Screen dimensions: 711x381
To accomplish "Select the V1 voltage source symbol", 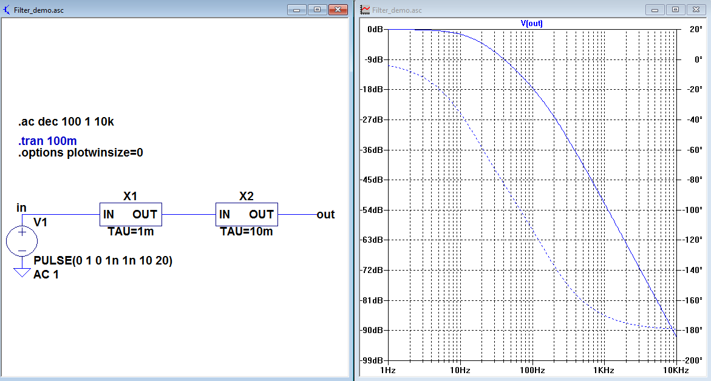I will (x=22, y=241).
